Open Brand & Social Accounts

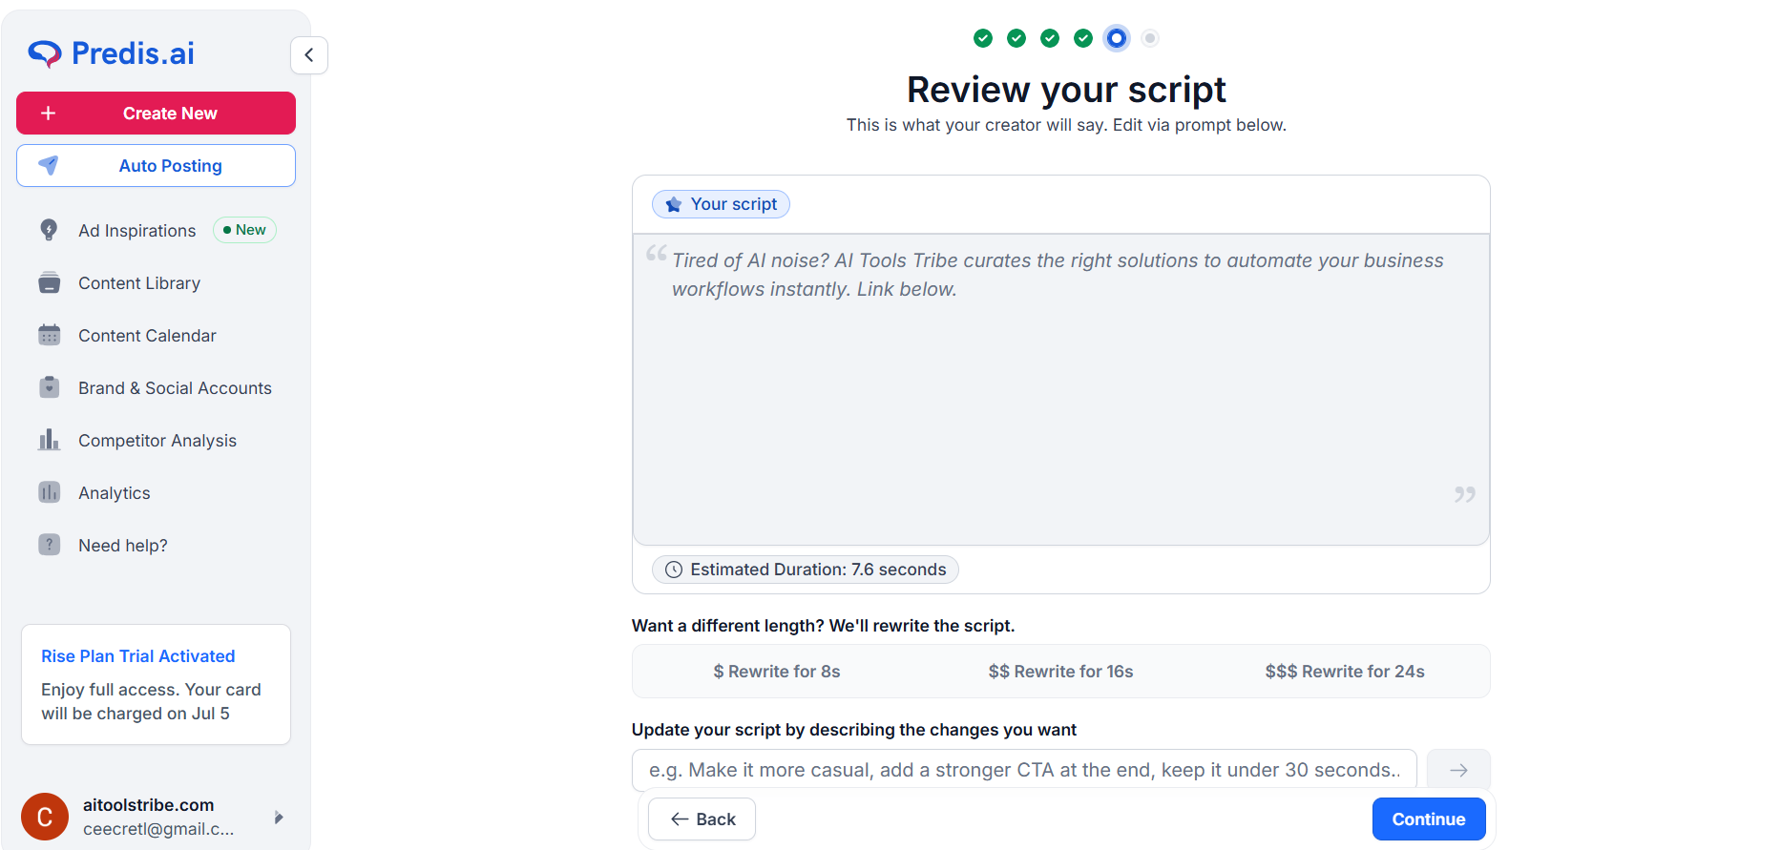pos(175,388)
